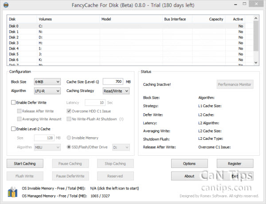Image resolution: width=266 pixels, height=204 pixels.
Task: Click the Cache Size Level-1 input field
Action: click(x=113, y=81)
